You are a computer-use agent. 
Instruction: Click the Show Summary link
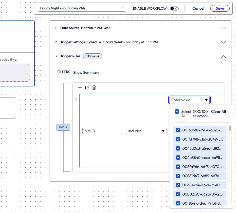point(86,72)
